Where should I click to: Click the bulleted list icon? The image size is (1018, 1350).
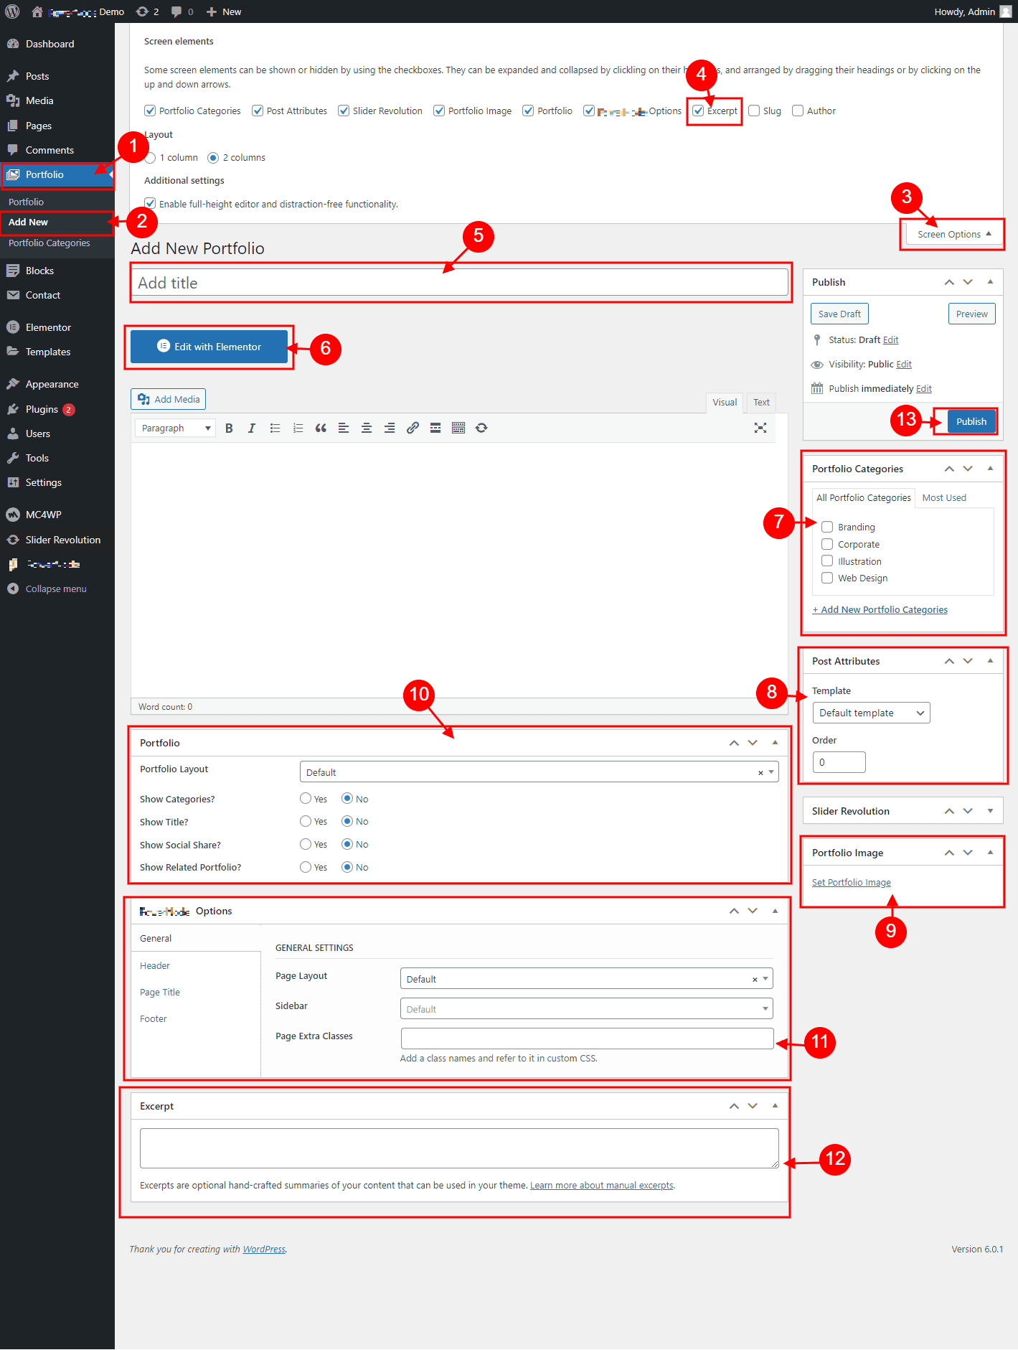pyautogui.click(x=275, y=428)
